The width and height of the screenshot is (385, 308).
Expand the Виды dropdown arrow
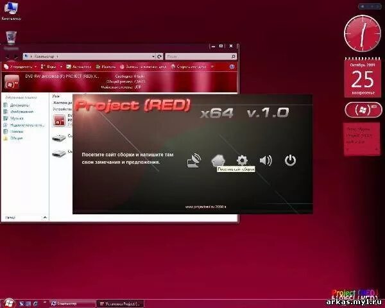61,67
